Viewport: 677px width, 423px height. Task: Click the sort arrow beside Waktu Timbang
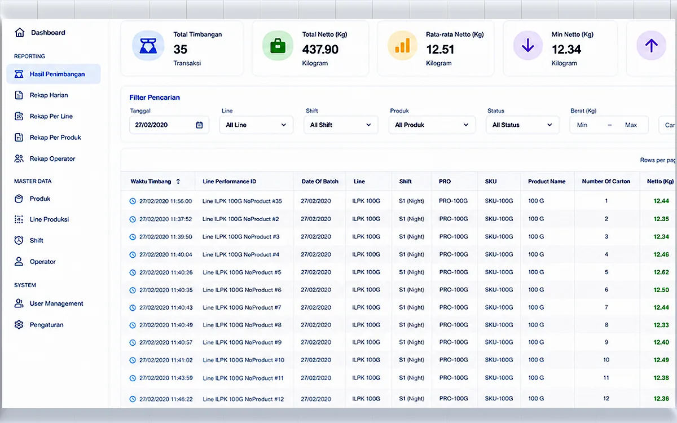point(178,182)
